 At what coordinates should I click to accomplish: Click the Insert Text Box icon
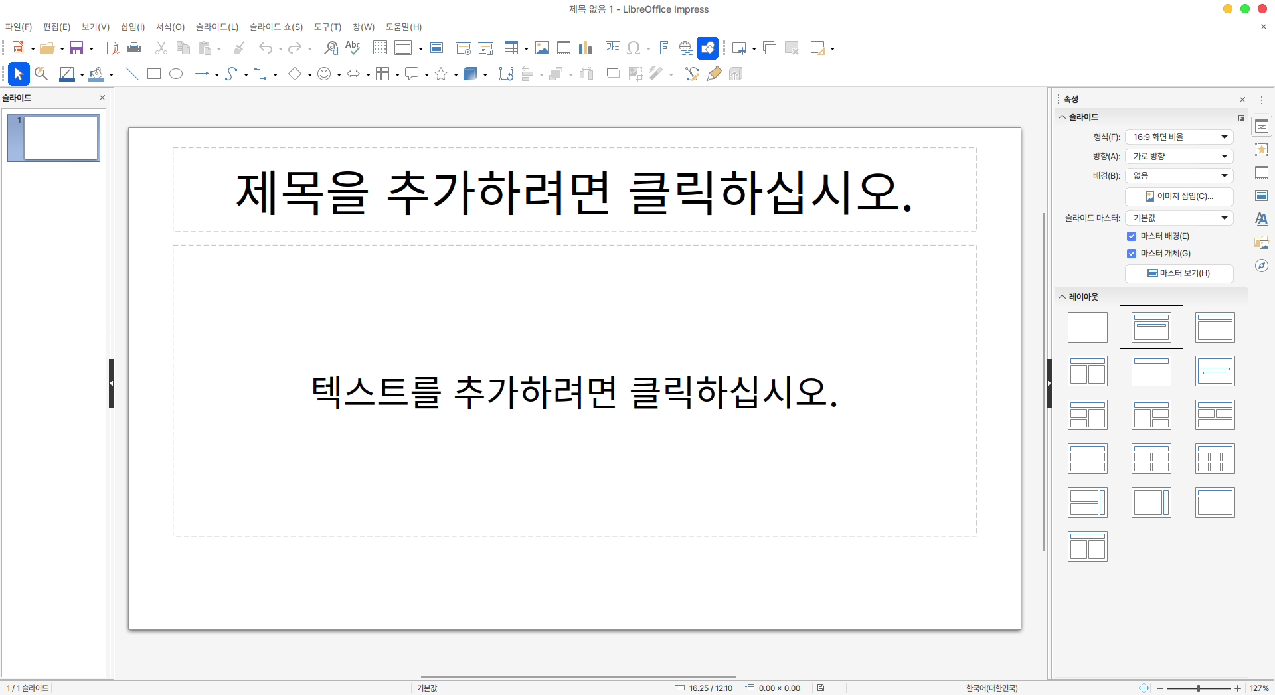coord(612,48)
